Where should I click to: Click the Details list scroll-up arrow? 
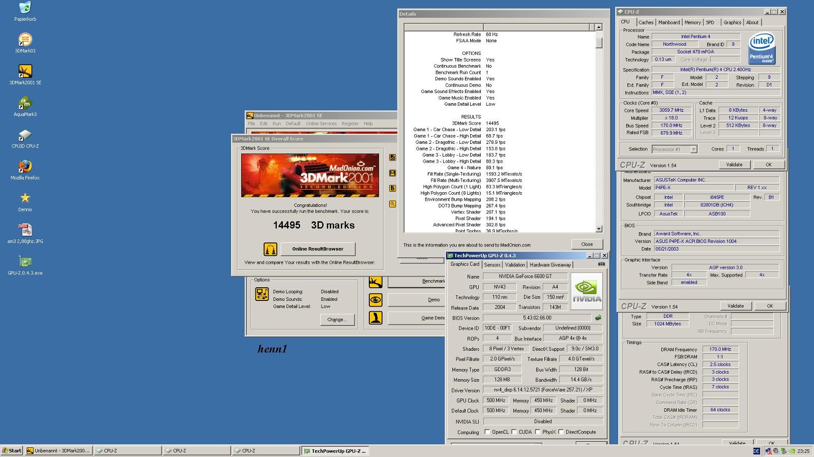coord(599,27)
